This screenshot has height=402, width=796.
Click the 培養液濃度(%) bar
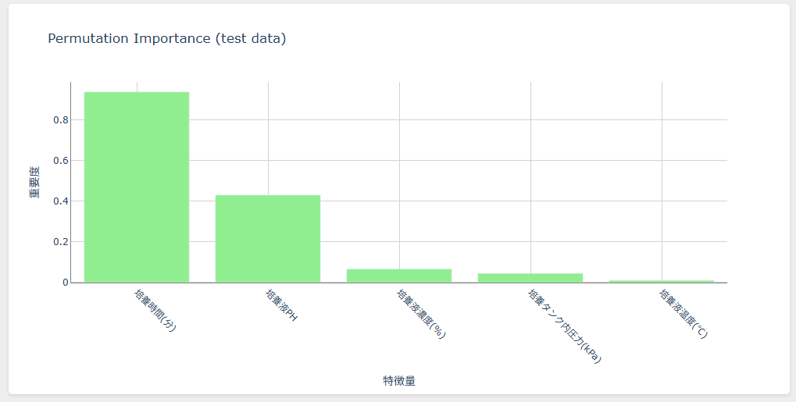pos(399,276)
